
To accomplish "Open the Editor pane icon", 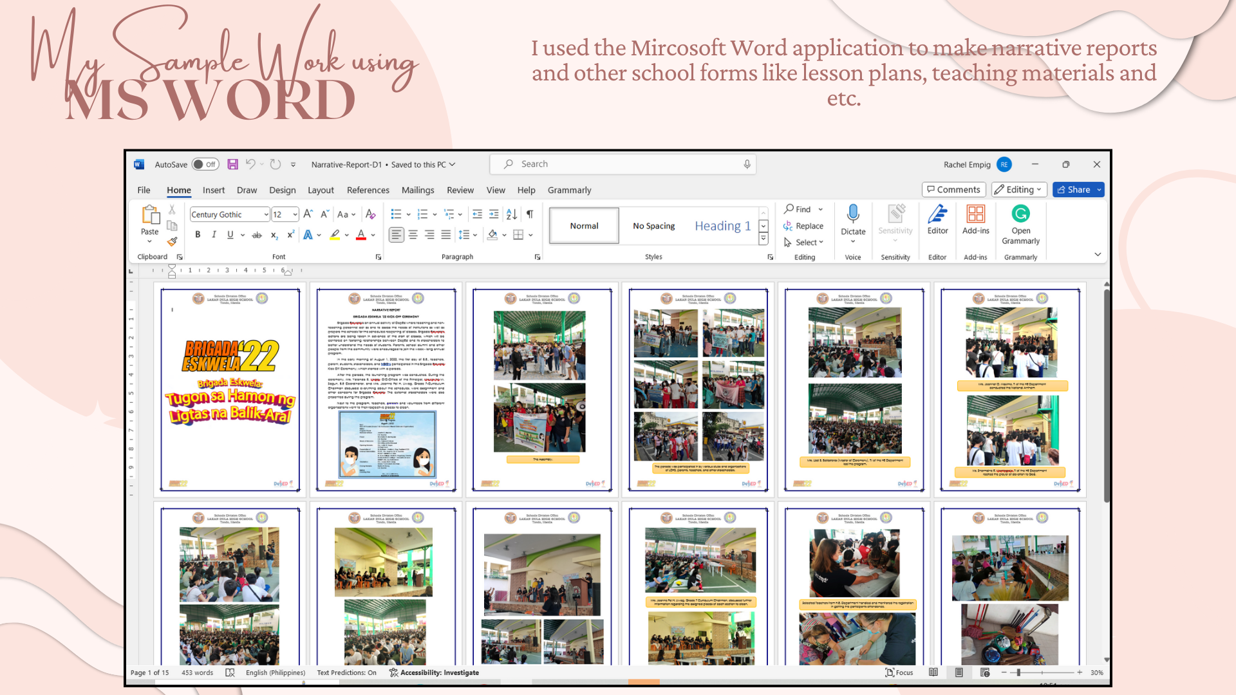I will tap(937, 214).
